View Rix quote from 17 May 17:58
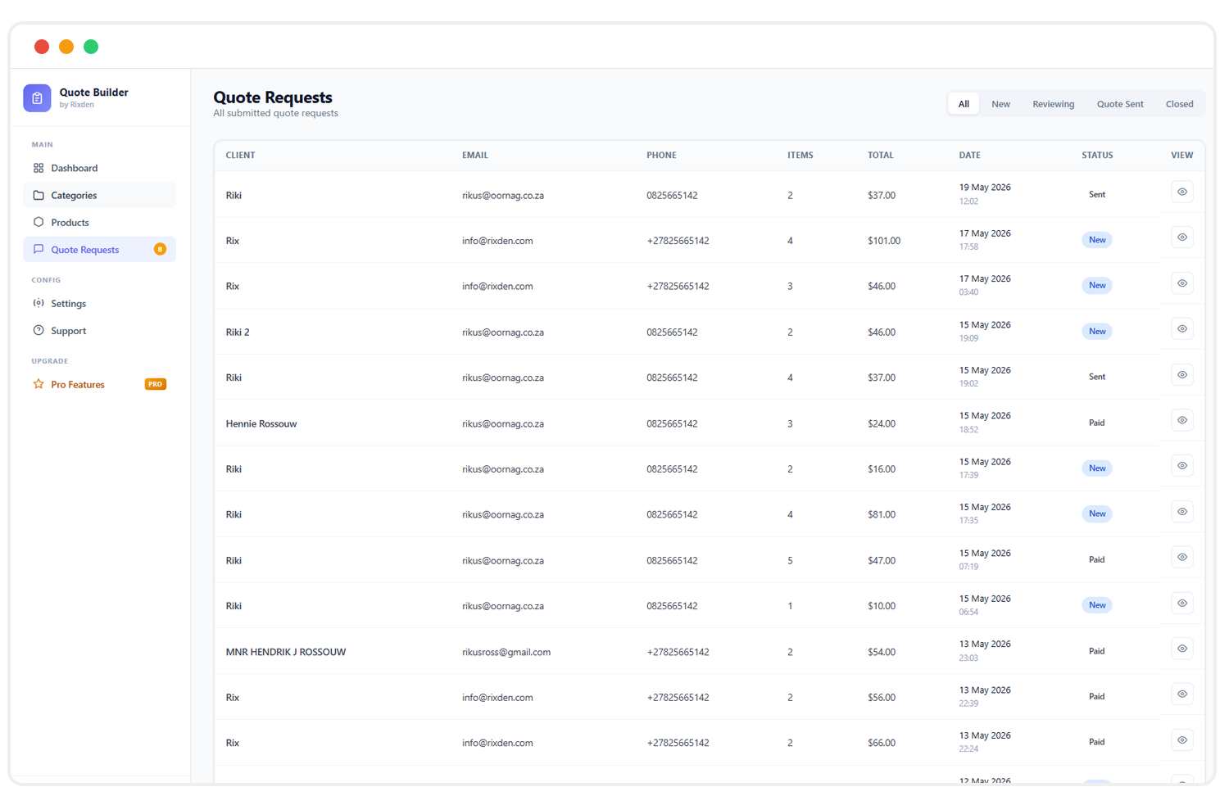The image size is (1229, 805). (x=1181, y=237)
